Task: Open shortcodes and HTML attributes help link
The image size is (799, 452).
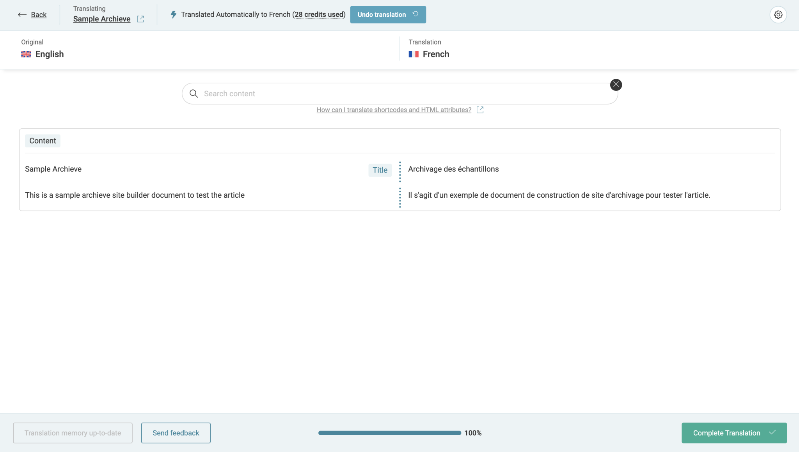Action: tap(394, 110)
